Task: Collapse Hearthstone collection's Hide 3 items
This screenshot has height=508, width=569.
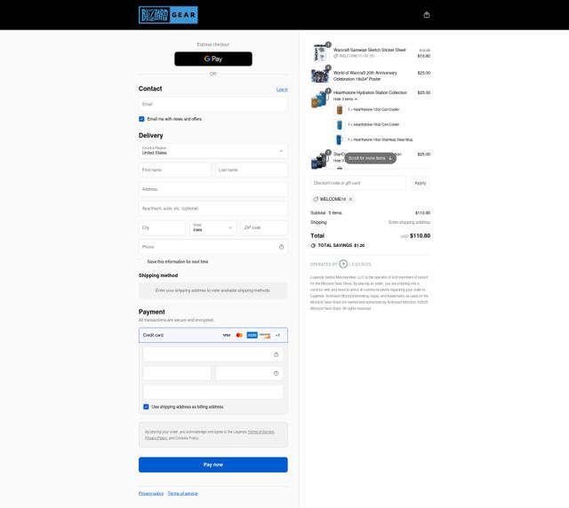Action: click(345, 99)
